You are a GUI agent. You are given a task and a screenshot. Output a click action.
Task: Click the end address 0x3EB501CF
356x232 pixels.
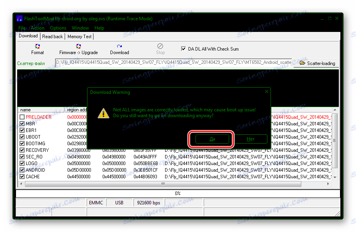point(146,170)
